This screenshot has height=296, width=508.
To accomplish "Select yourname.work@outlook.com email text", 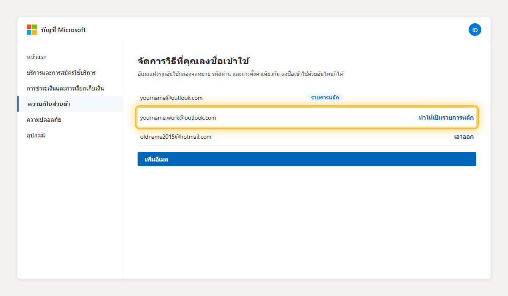I will point(178,118).
